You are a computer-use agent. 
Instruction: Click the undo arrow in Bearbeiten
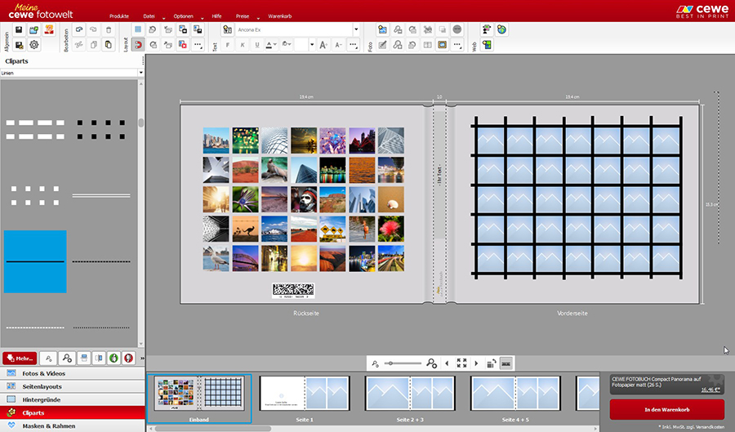tap(79, 29)
